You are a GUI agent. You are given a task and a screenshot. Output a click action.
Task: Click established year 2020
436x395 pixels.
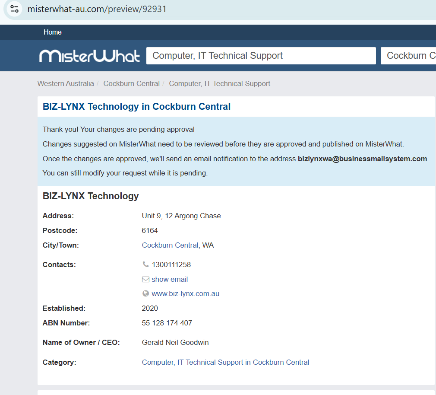(x=150, y=308)
